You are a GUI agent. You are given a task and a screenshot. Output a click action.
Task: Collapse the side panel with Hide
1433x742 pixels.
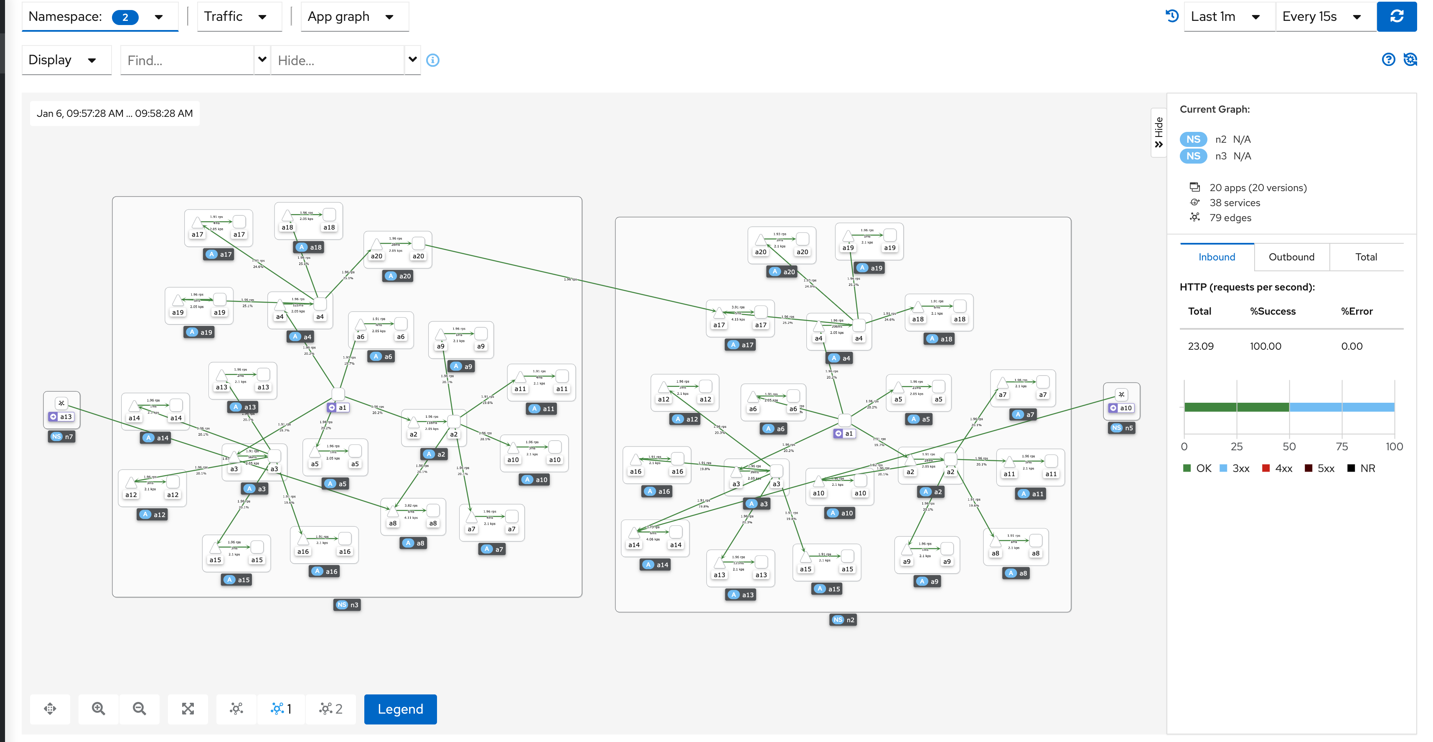[x=1159, y=132]
